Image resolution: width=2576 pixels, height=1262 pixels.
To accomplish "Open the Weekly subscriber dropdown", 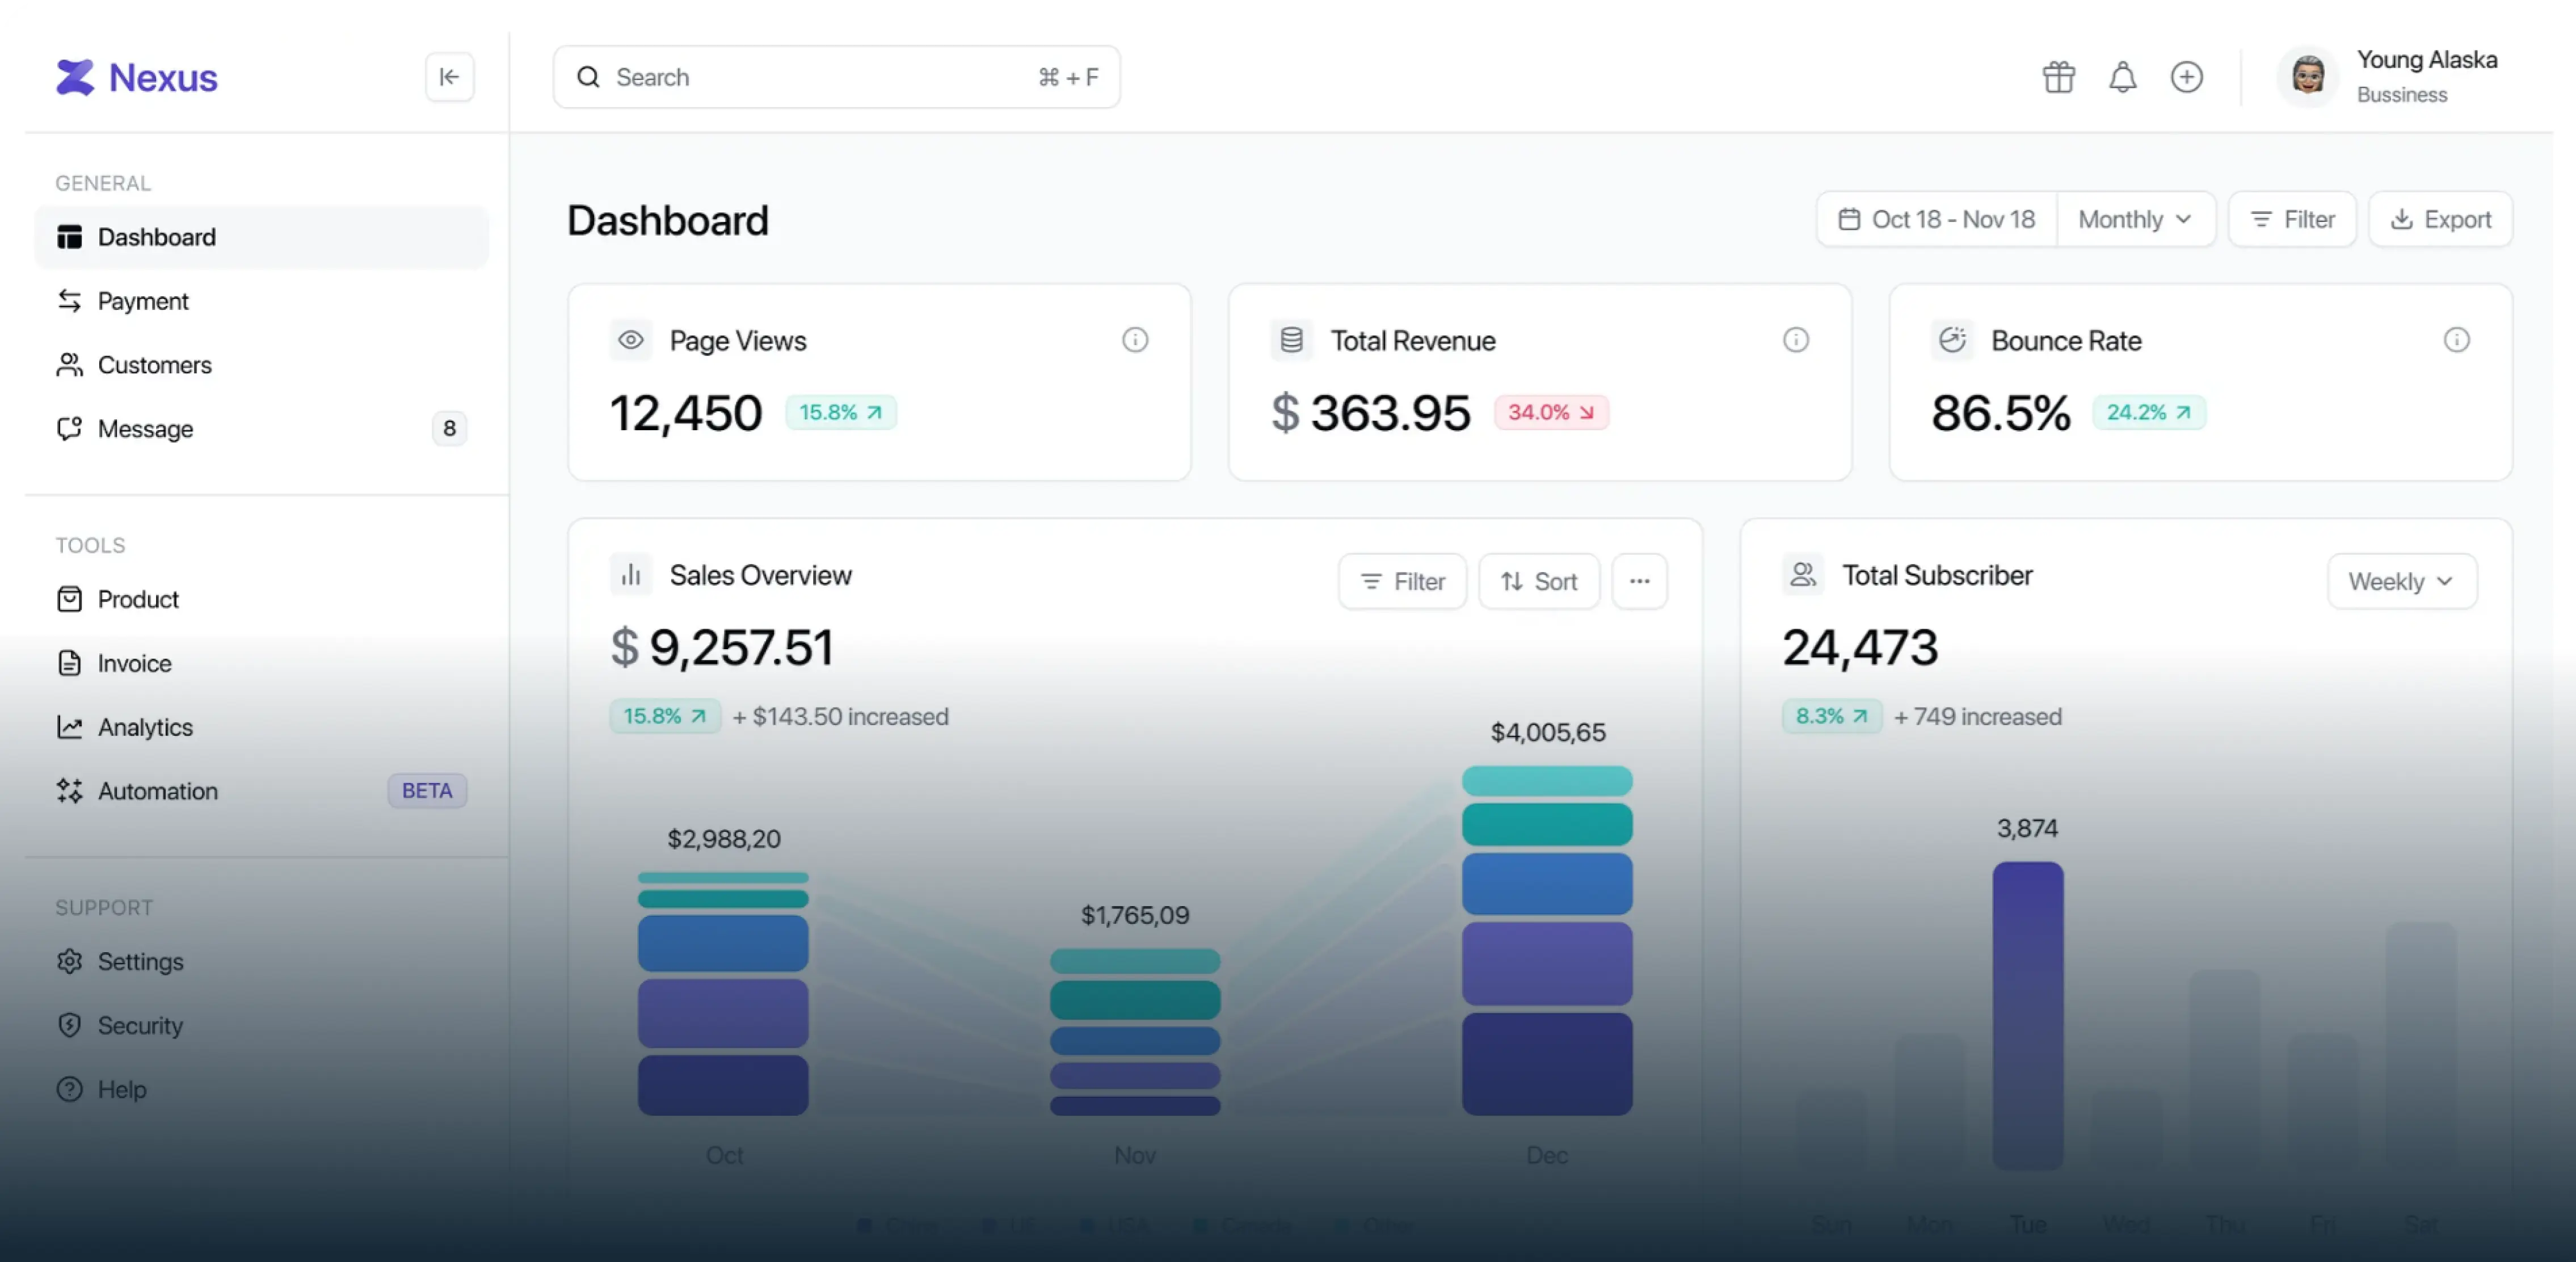I will click(x=2401, y=581).
